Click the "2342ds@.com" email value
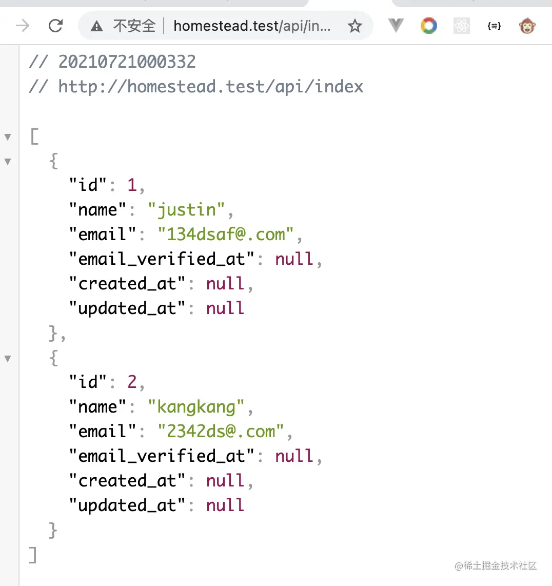Screen dimensions: 552x586 click(221, 431)
